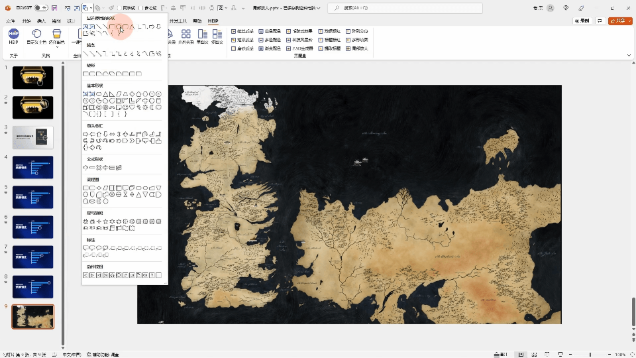This screenshot has height=358, width=636.
Task: Choose the Cube shape
Action: pyautogui.click(x=85, y=107)
